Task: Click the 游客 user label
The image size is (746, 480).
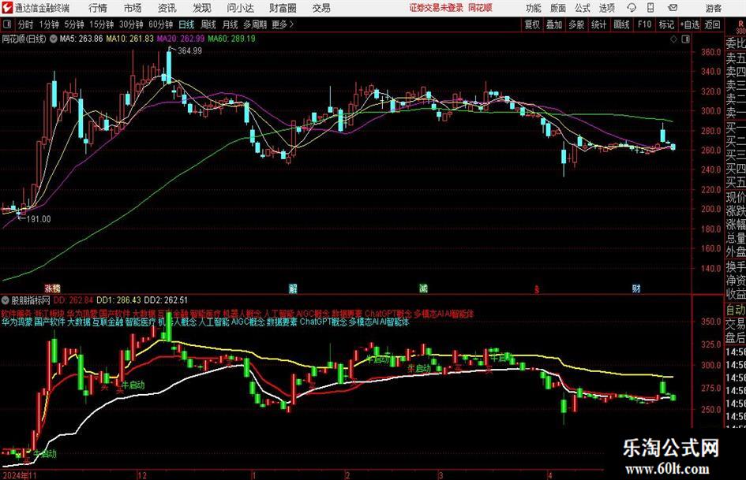Action: [x=713, y=8]
